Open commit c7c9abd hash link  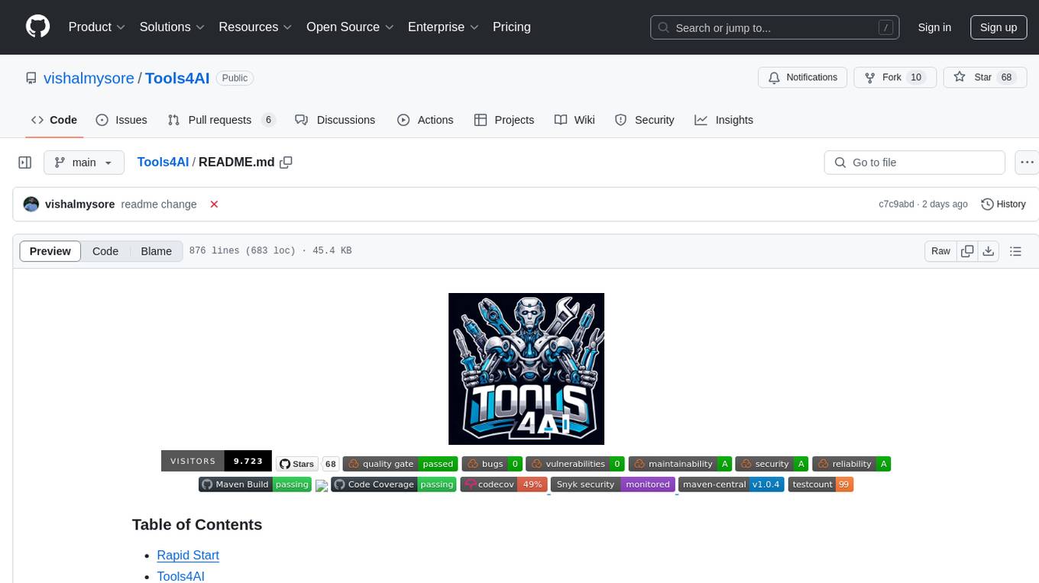pyautogui.click(x=896, y=205)
